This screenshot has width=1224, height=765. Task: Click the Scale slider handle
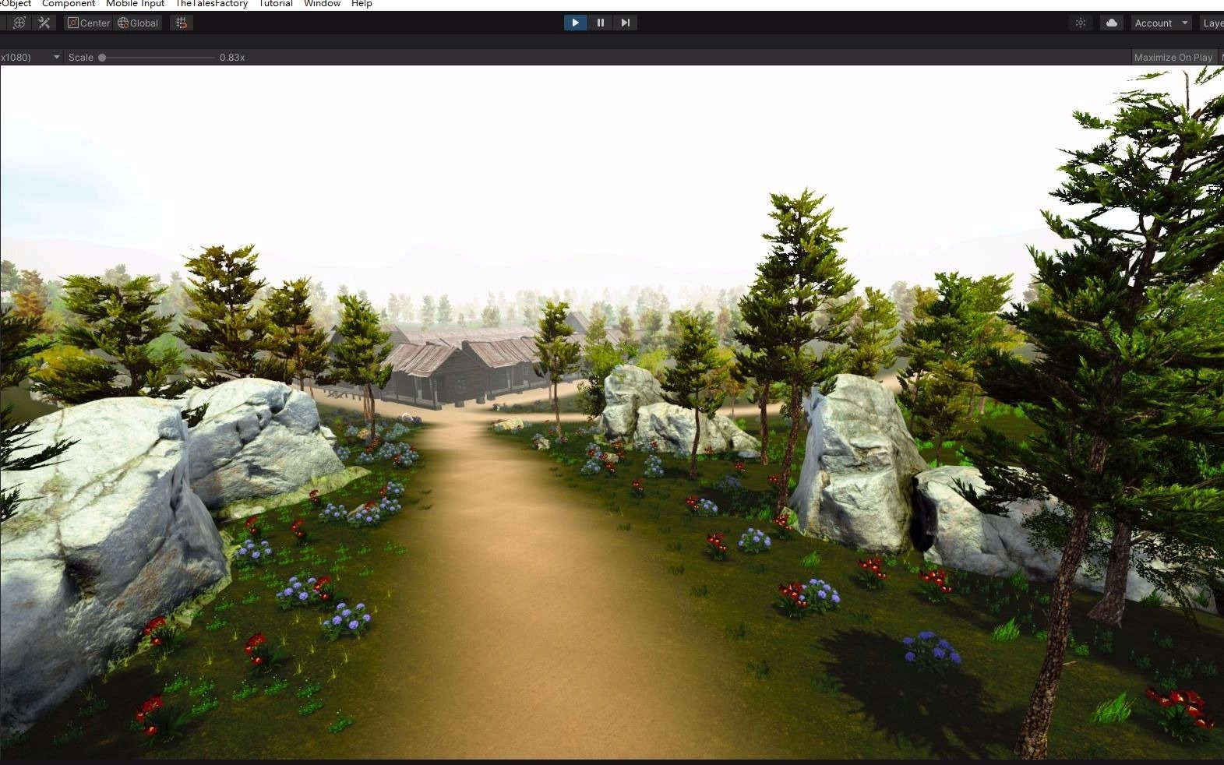click(x=102, y=57)
